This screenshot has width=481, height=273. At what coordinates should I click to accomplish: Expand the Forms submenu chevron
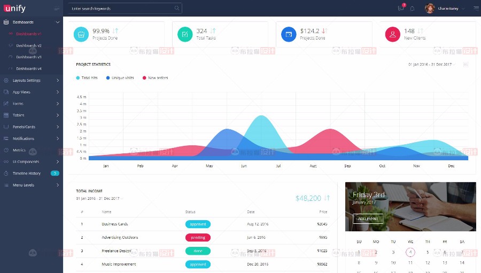58,104
